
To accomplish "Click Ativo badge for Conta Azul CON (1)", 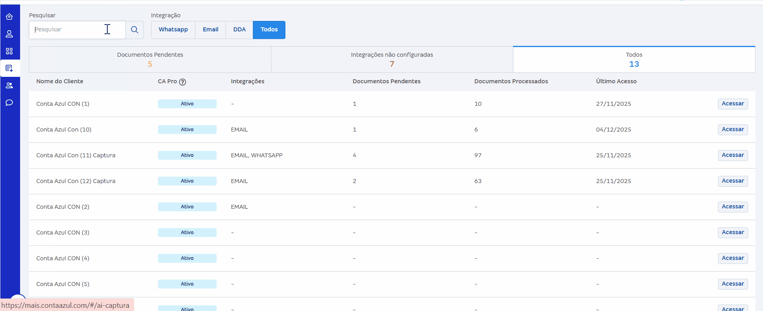I will pyautogui.click(x=187, y=104).
